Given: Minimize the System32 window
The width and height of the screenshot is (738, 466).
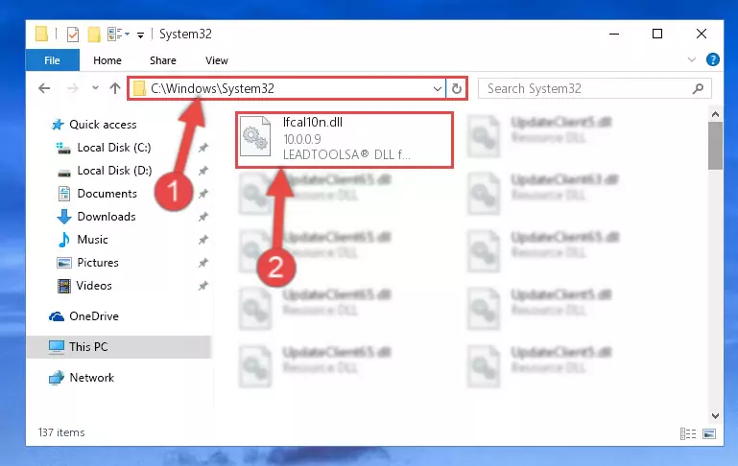Looking at the screenshot, I should pos(614,34).
